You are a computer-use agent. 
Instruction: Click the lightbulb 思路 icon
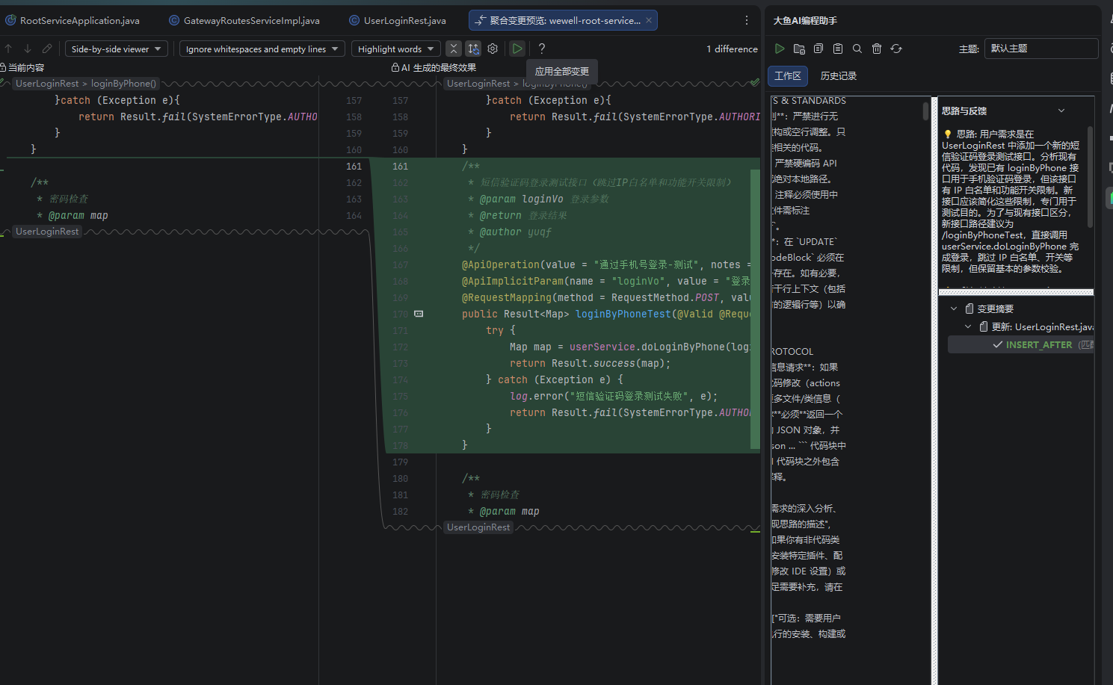coord(948,134)
